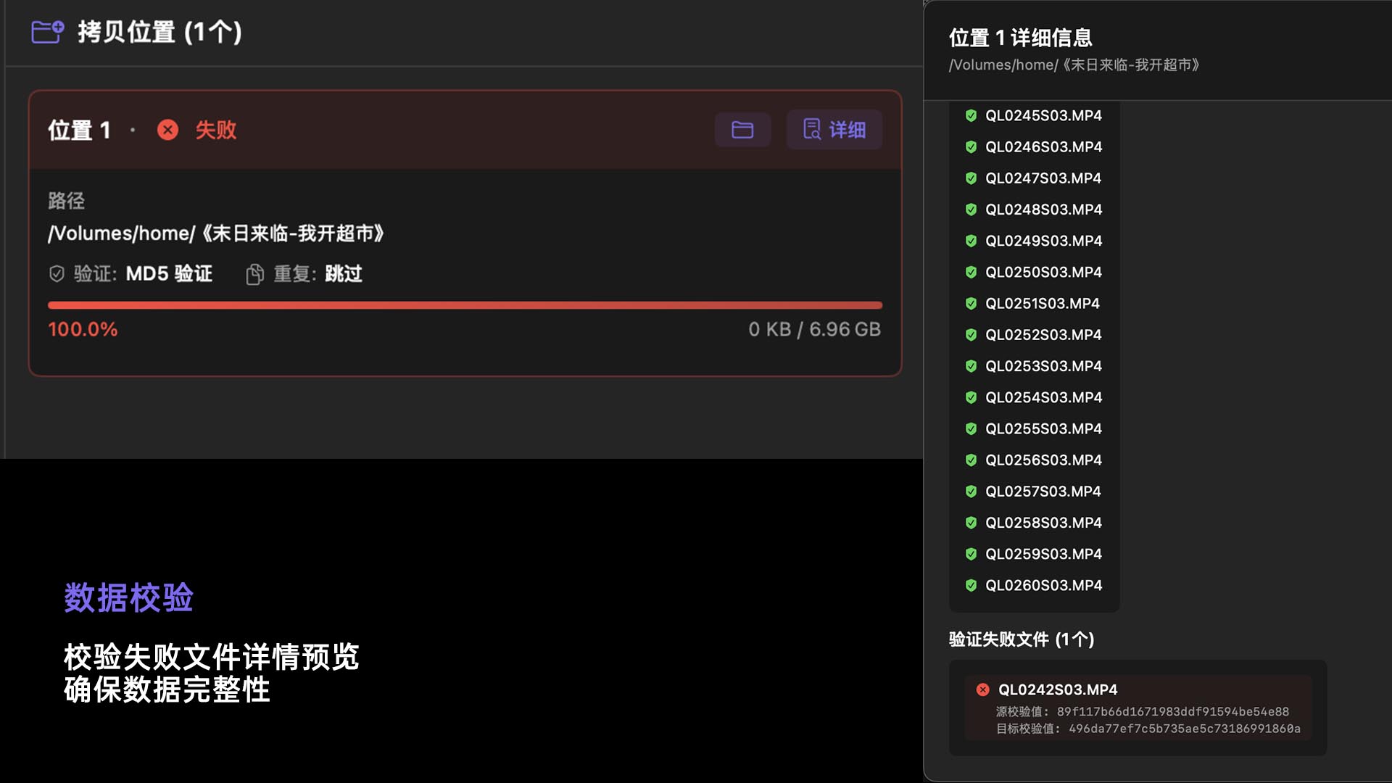Click green check icon for QL0260S03.MP4
The image size is (1392, 783).
(x=971, y=585)
